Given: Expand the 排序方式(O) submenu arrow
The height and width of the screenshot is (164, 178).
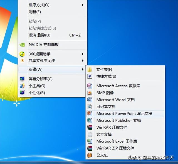Looking at the screenshot, I should tap(83, 5).
